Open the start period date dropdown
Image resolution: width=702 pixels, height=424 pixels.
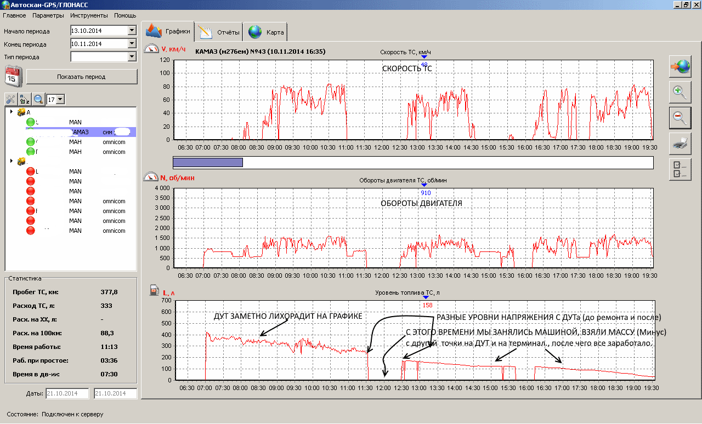coord(132,31)
